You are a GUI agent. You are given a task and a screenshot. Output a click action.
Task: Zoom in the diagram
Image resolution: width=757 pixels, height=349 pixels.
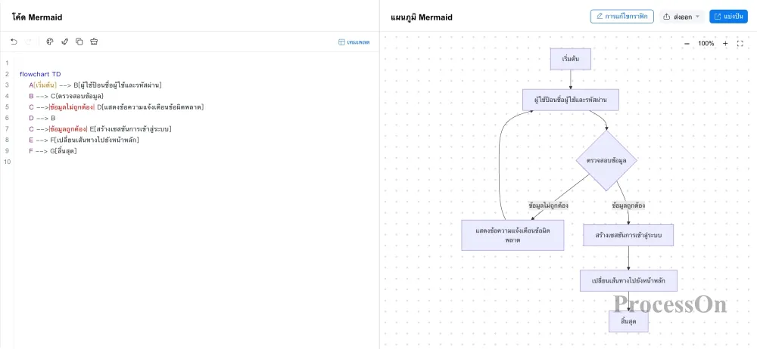[725, 43]
